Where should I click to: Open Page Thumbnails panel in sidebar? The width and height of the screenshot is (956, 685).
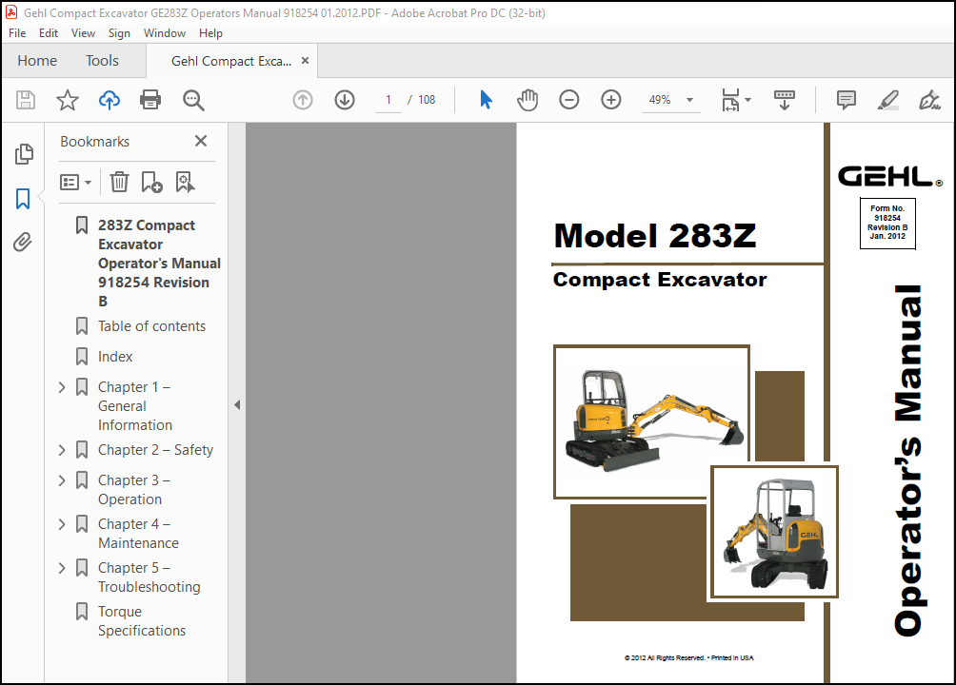[24, 154]
